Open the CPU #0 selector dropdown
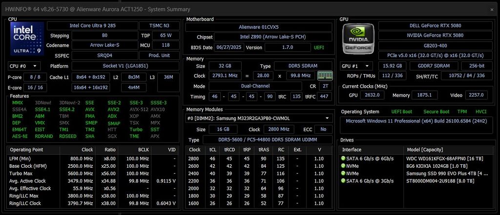The width and height of the screenshot is (500, 215). 24,66
